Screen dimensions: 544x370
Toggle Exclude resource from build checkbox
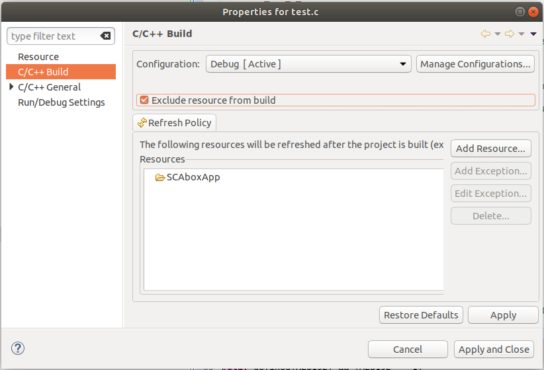tap(144, 100)
